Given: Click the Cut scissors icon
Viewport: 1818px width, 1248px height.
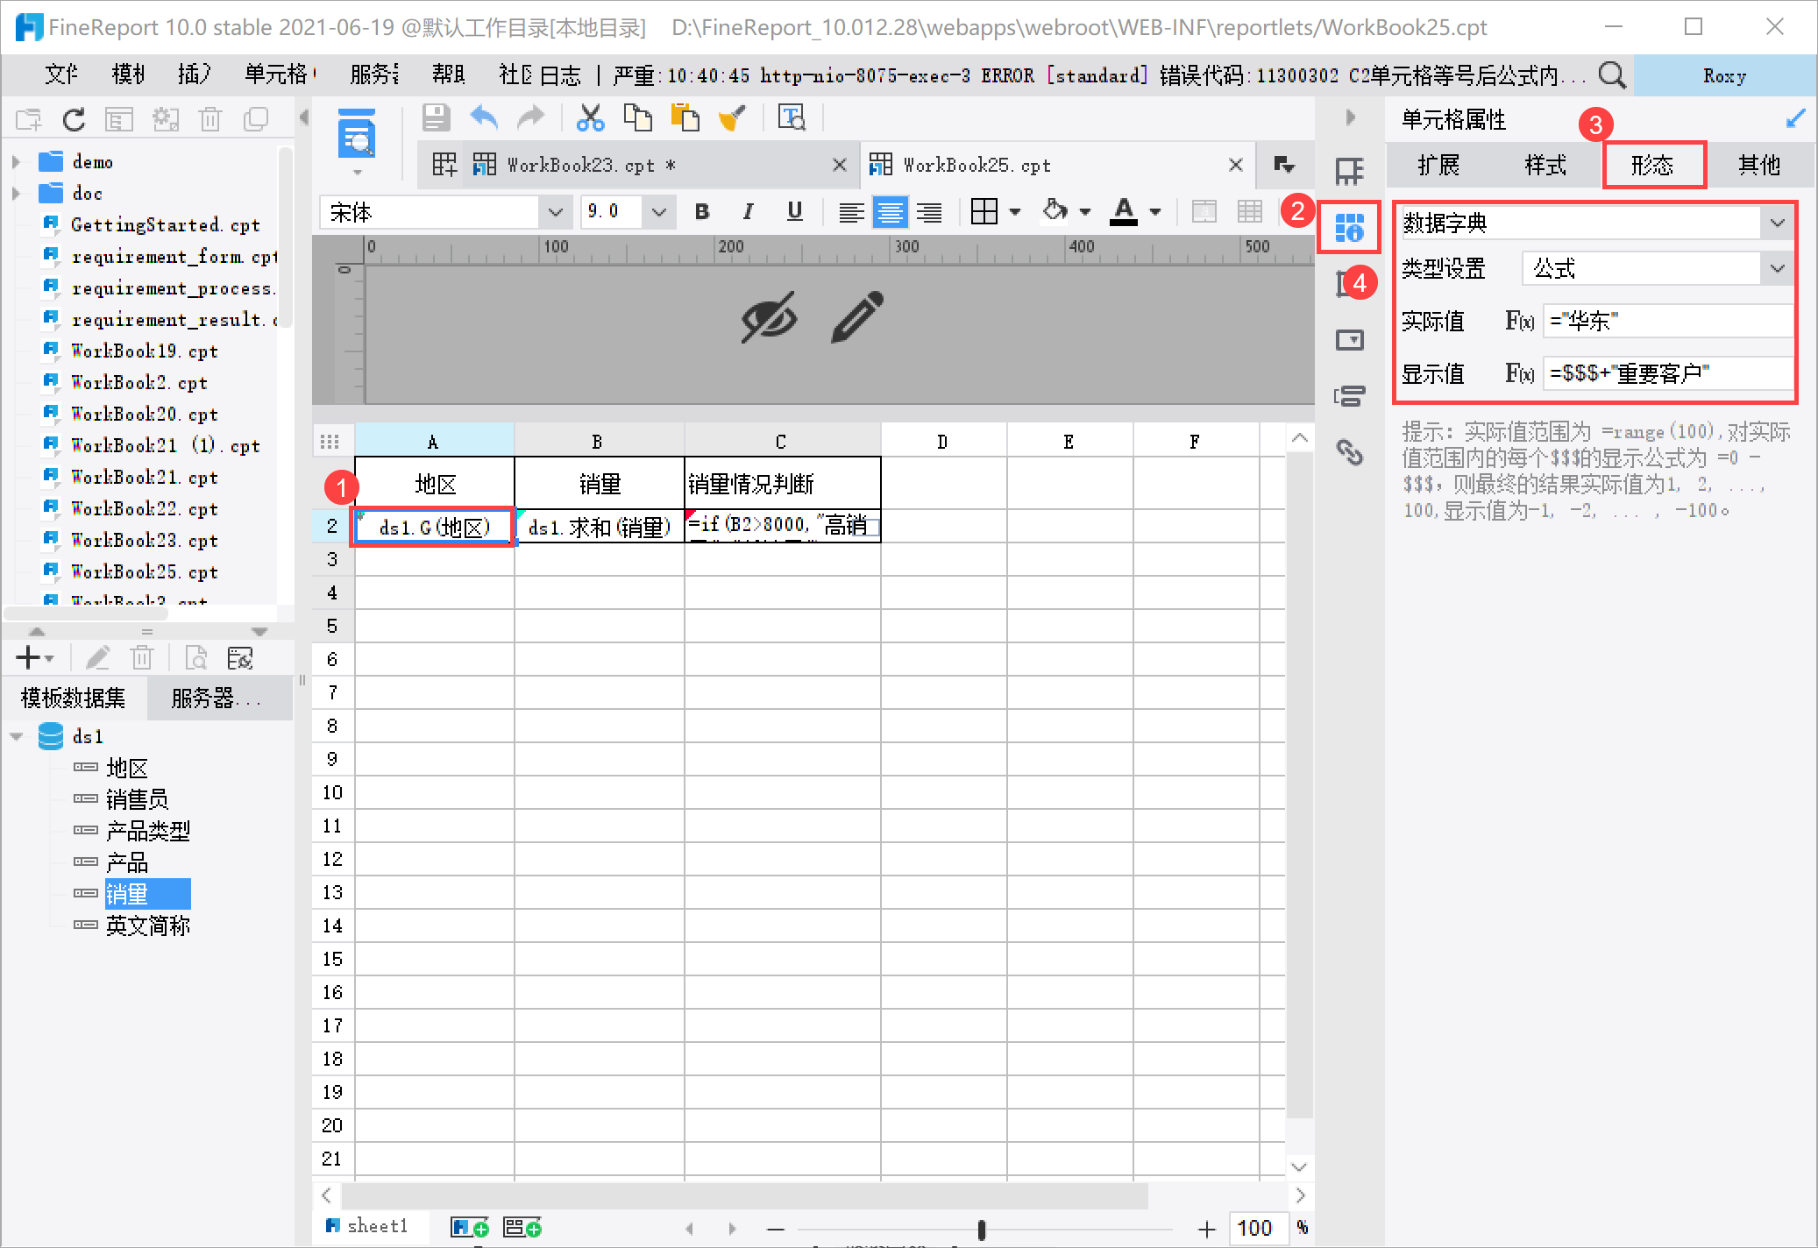Looking at the screenshot, I should coord(590,117).
